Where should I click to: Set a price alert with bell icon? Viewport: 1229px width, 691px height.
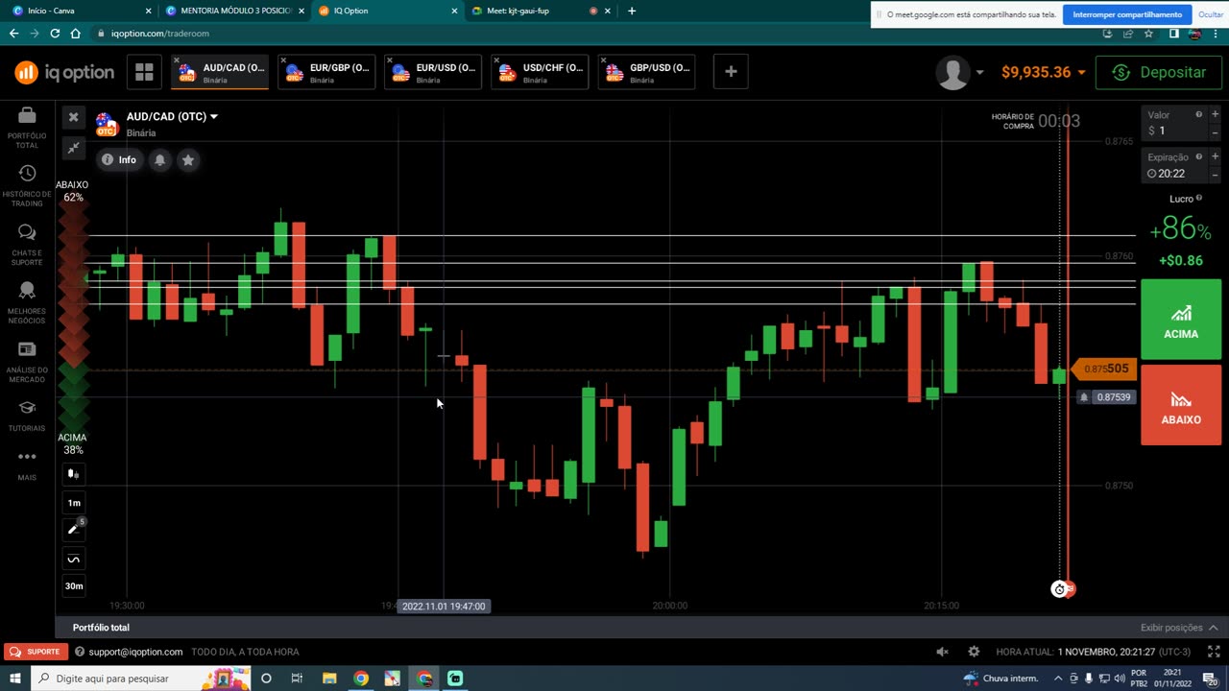(160, 159)
